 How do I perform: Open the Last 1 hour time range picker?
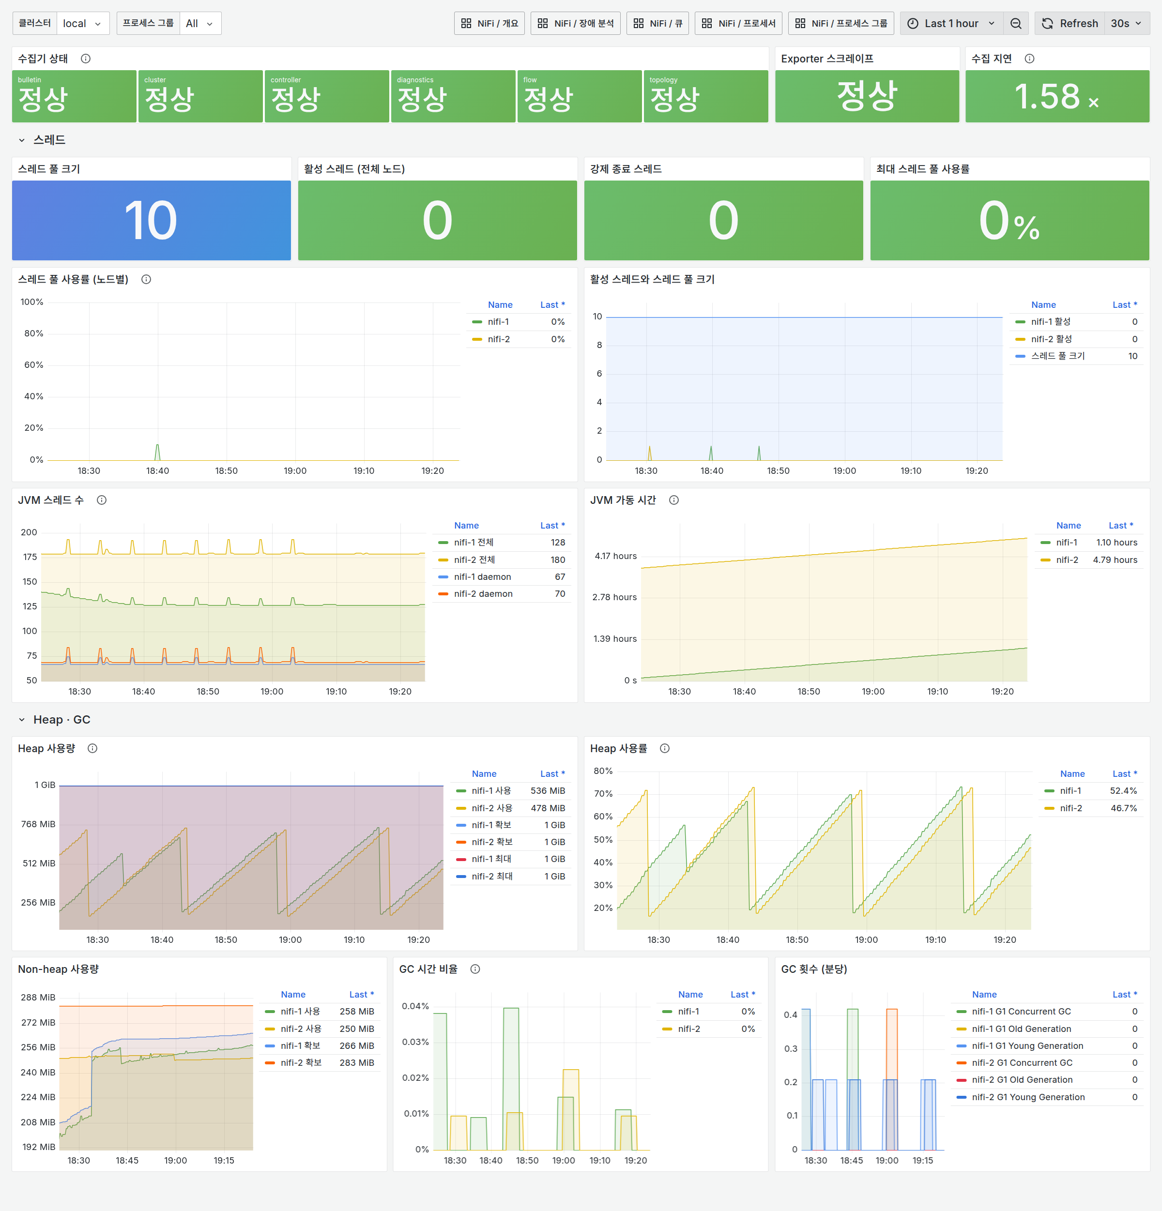[x=952, y=24]
